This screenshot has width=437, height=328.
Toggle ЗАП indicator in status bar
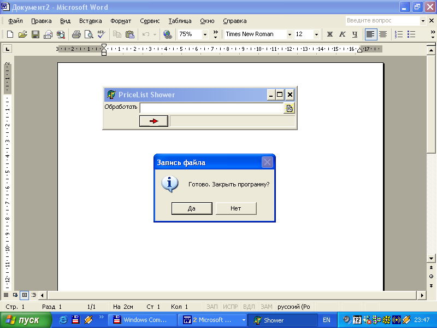212,307
